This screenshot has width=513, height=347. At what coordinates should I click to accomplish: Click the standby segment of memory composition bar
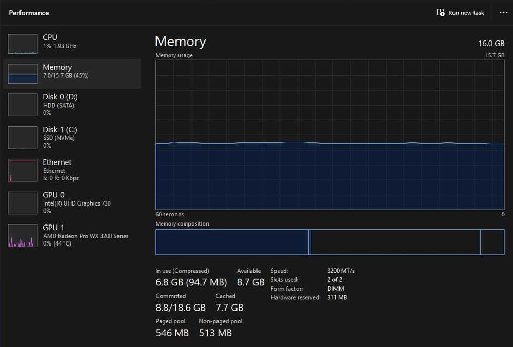396,242
